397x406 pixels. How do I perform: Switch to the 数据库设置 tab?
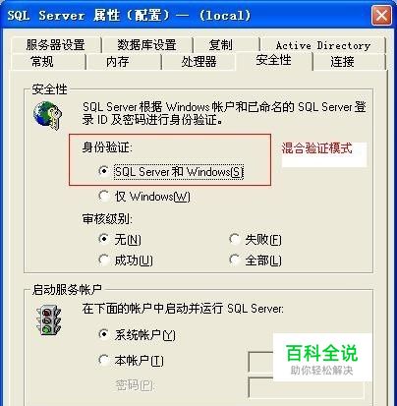pos(146,45)
